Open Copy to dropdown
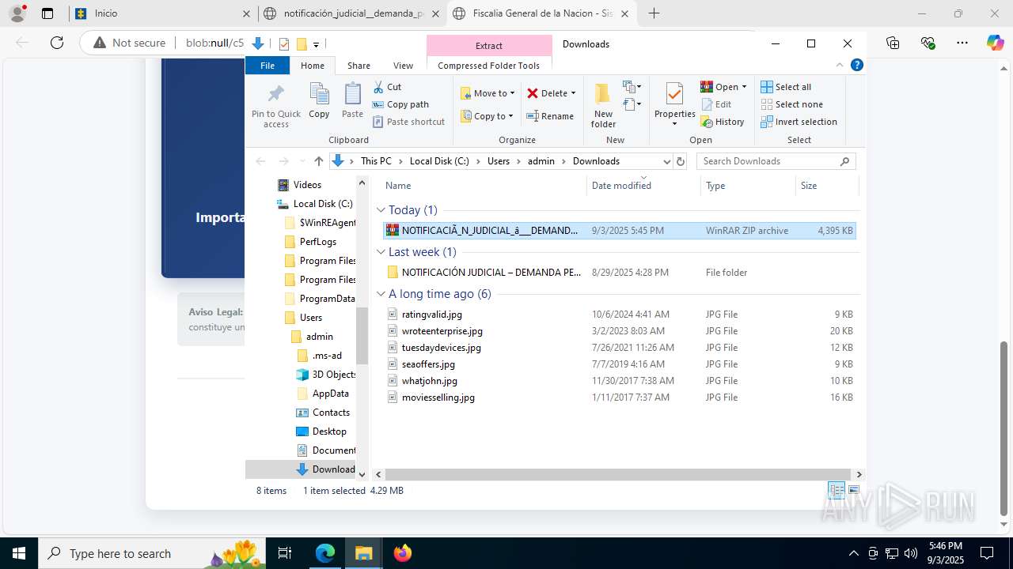 [x=488, y=116]
